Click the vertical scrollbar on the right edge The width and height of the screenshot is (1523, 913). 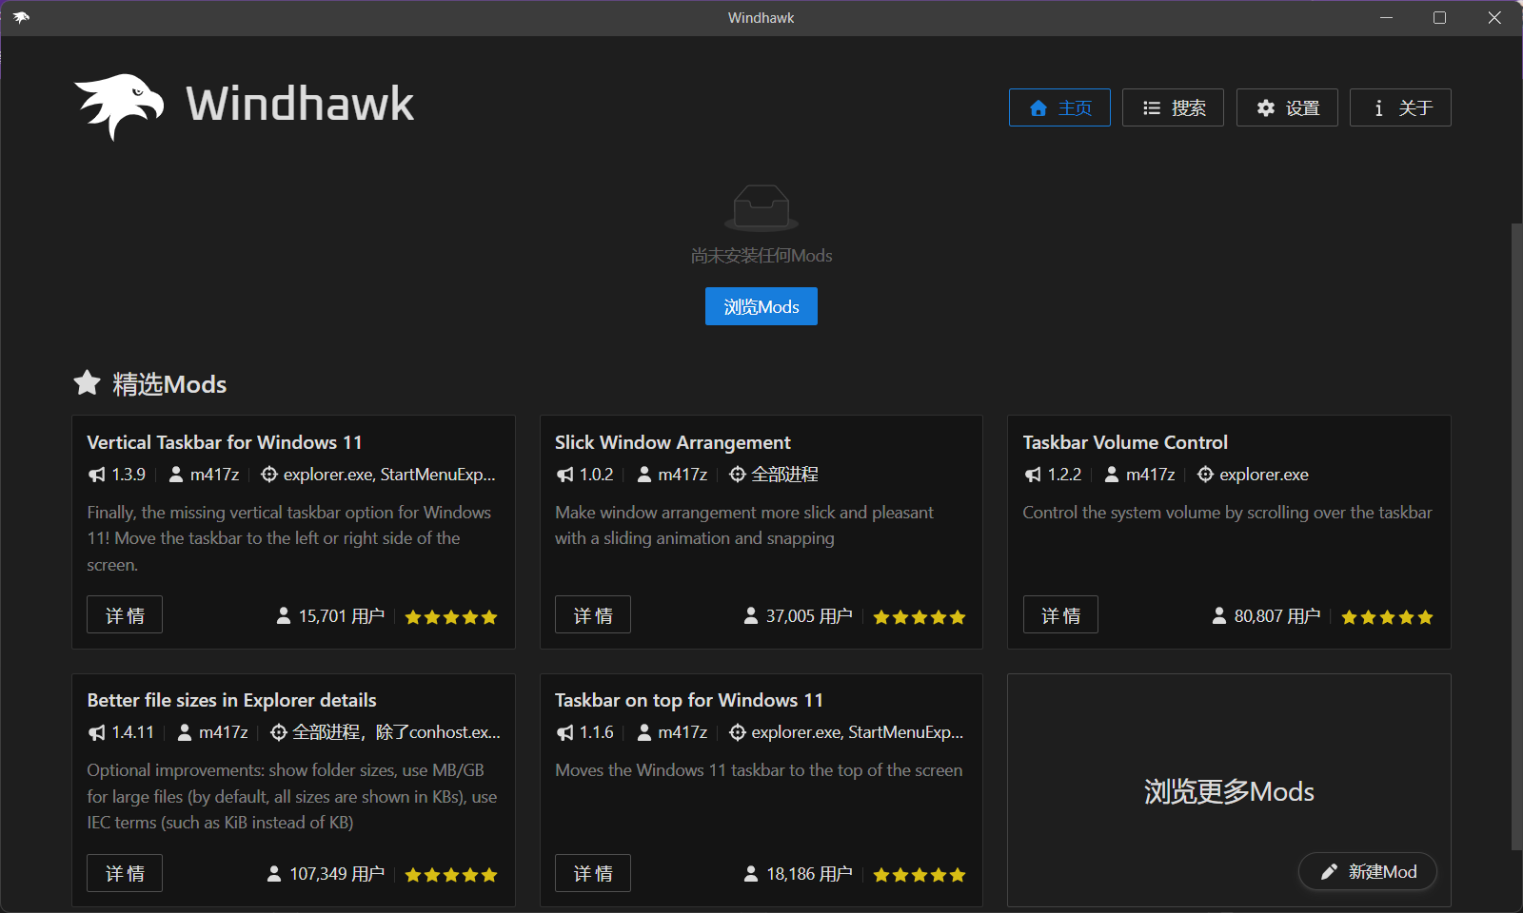click(x=1516, y=536)
